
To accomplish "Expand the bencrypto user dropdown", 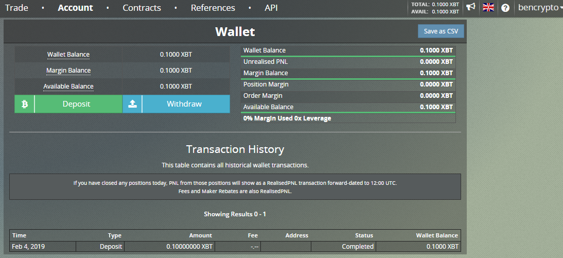I will click(540, 8).
